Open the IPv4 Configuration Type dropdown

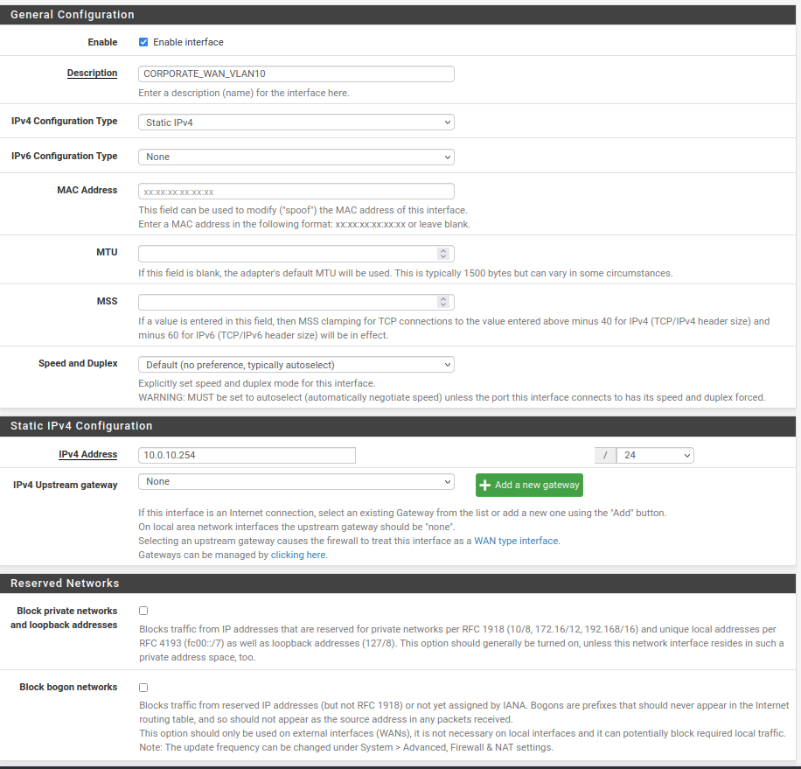pyautogui.click(x=296, y=122)
